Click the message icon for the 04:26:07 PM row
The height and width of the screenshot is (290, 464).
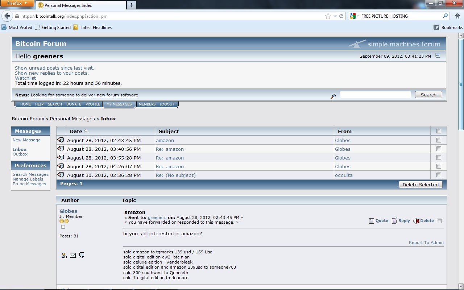[61, 166]
